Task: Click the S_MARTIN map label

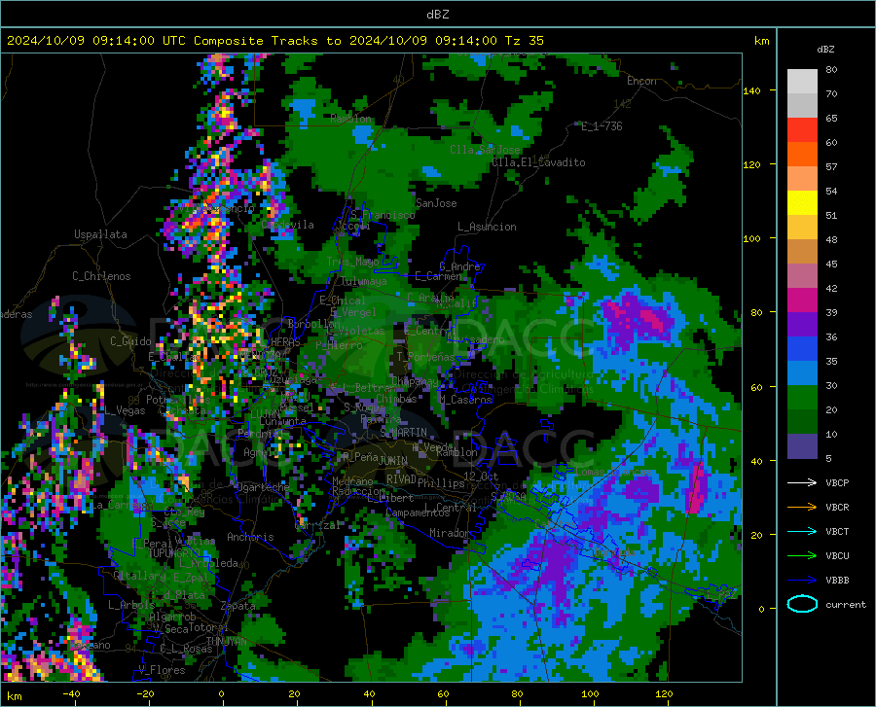Action: click(403, 433)
